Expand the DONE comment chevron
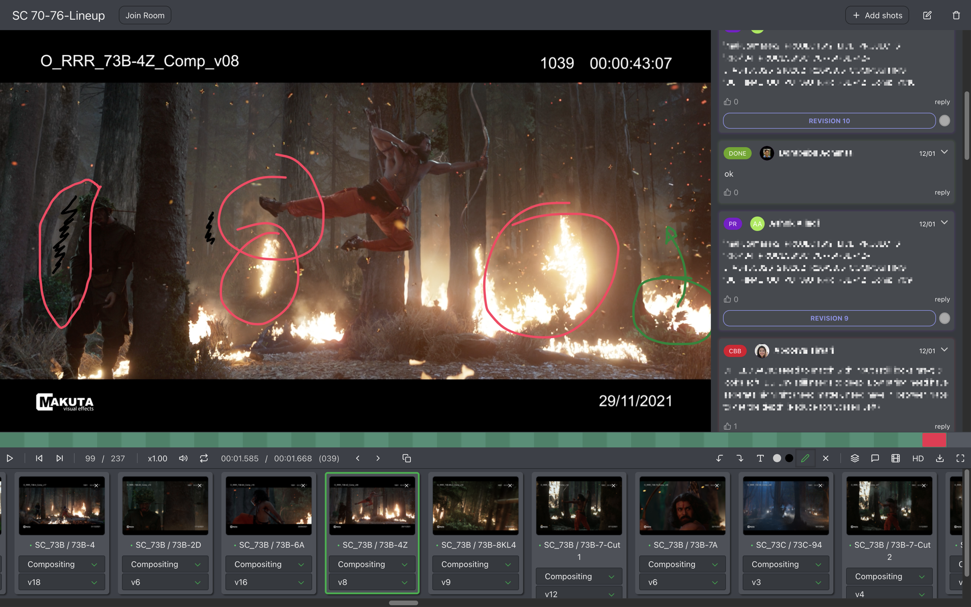Screen dimensions: 971x607 click(x=944, y=152)
